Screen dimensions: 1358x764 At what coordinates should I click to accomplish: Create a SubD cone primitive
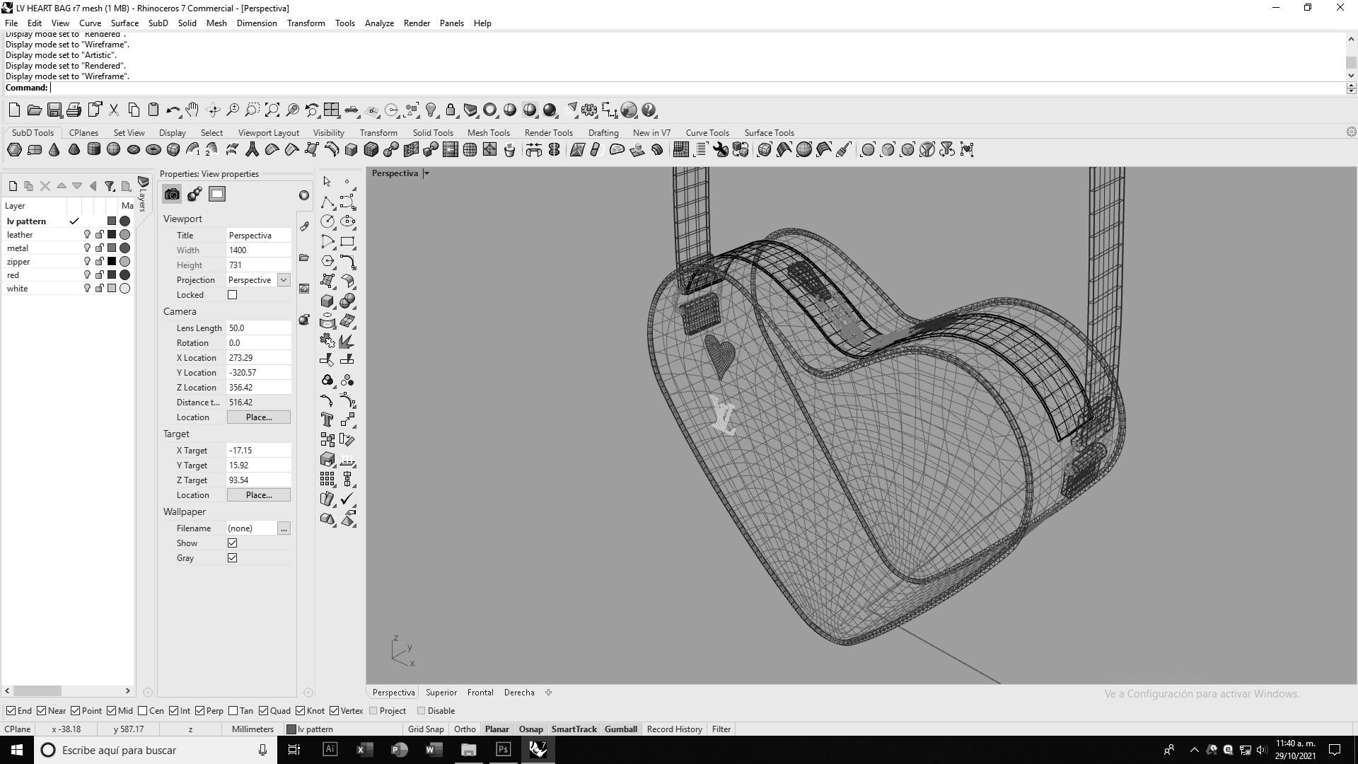pos(54,149)
